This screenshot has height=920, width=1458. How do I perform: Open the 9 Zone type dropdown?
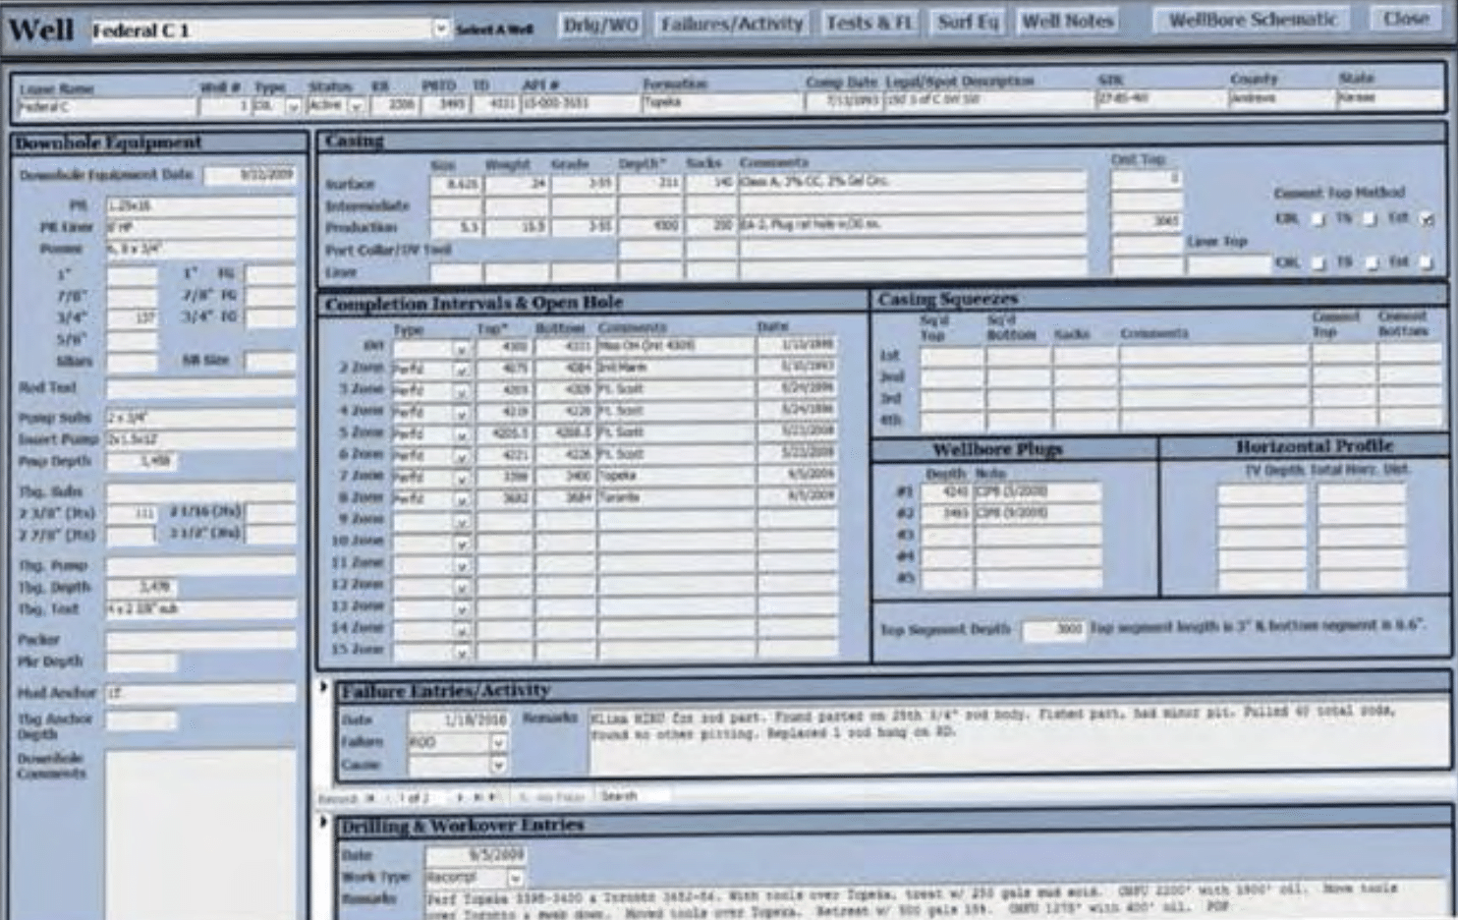coord(461,521)
